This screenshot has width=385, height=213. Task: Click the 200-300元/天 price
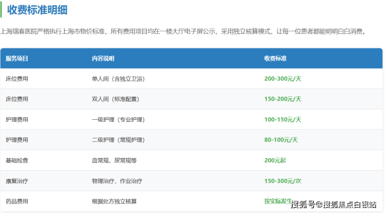pyautogui.click(x=283, y=79)
